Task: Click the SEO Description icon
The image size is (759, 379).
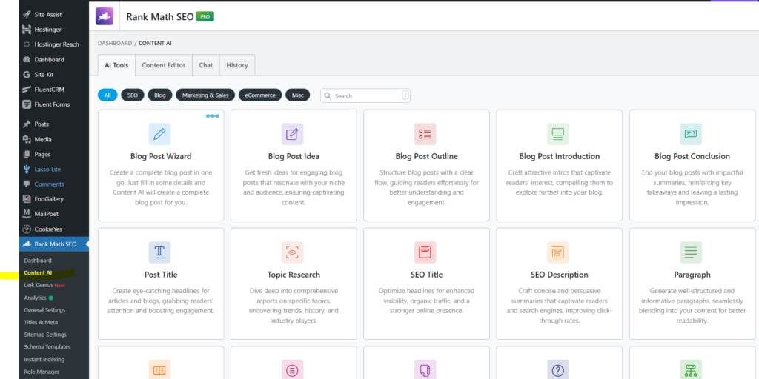Action: tap(558, 252)
